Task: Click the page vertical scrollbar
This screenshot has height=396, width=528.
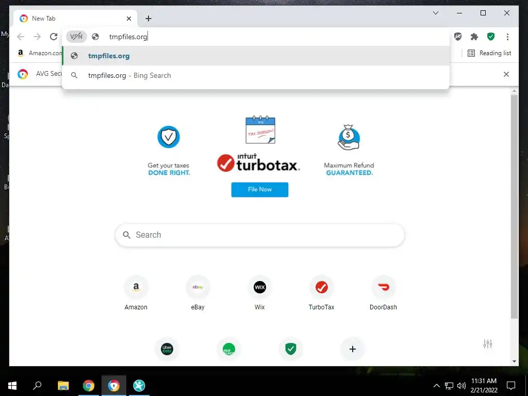Action: 514,206
